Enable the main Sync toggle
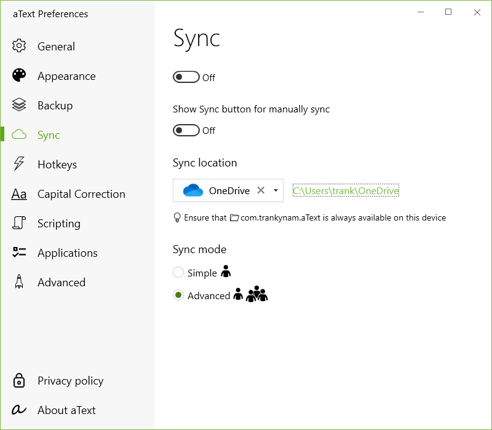The height and width of the screenshot is (430, 492). coord(186,77)
